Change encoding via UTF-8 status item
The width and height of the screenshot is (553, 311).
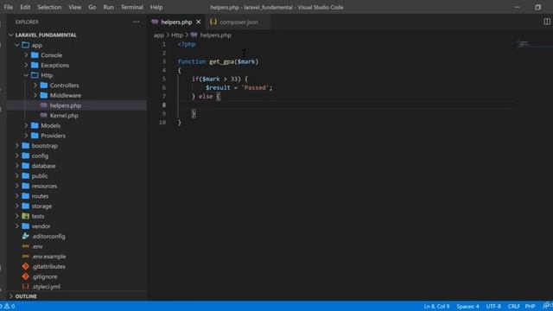tap(493, 306)
